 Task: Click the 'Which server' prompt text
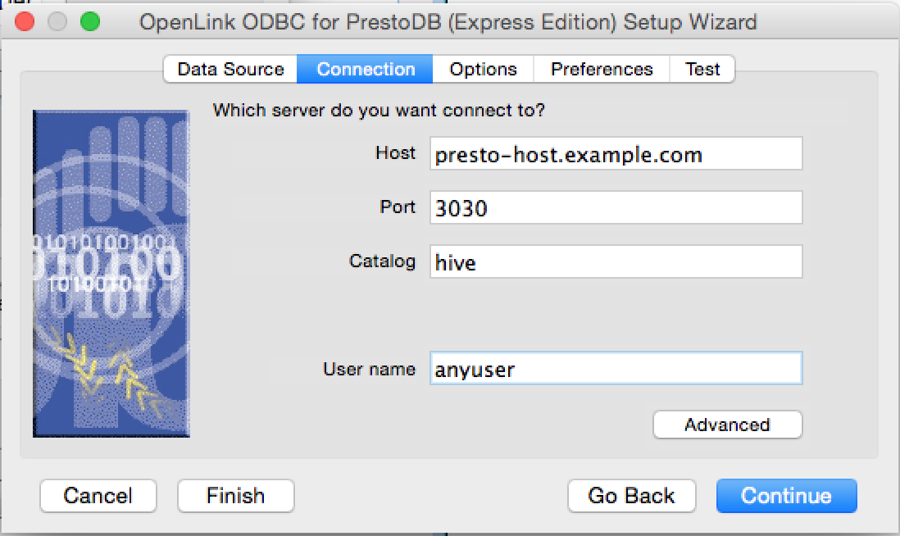click(379, 110)
